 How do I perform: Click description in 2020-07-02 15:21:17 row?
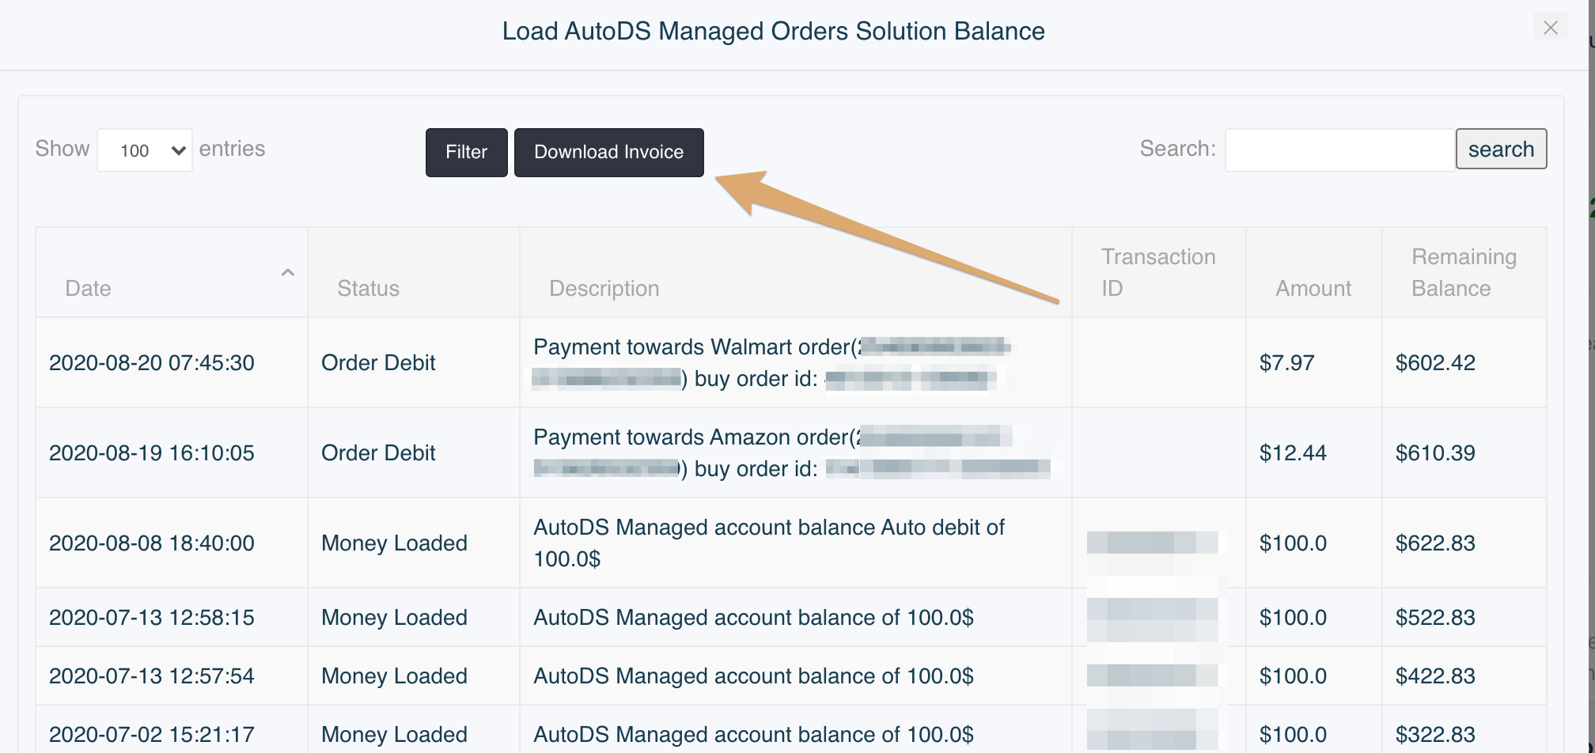pyautogui.click(x=753, y=735)
